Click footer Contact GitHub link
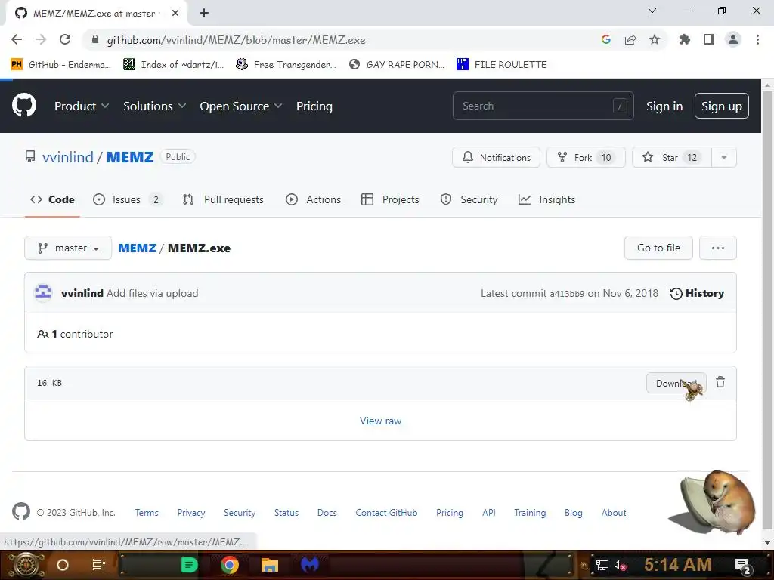 pyautogui.click(x=386, y=513)
